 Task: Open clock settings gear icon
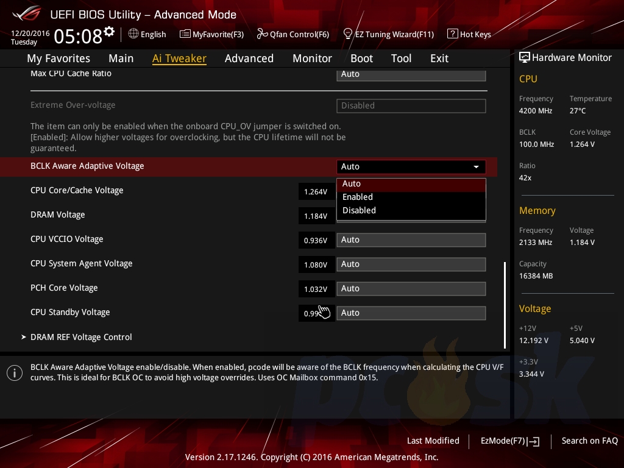tap(109, 32)
